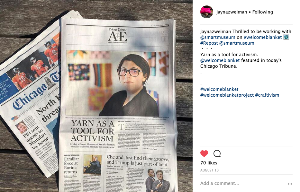Open the standalone #welcomeblanket hashtag line
Screen dimensions: 300x192
(219, 89)
